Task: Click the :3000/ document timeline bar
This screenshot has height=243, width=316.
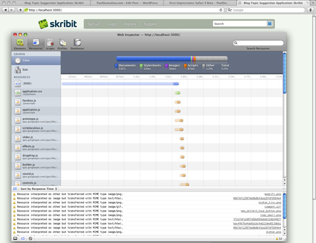Action: pyautogui.click(x=120, y=84)
